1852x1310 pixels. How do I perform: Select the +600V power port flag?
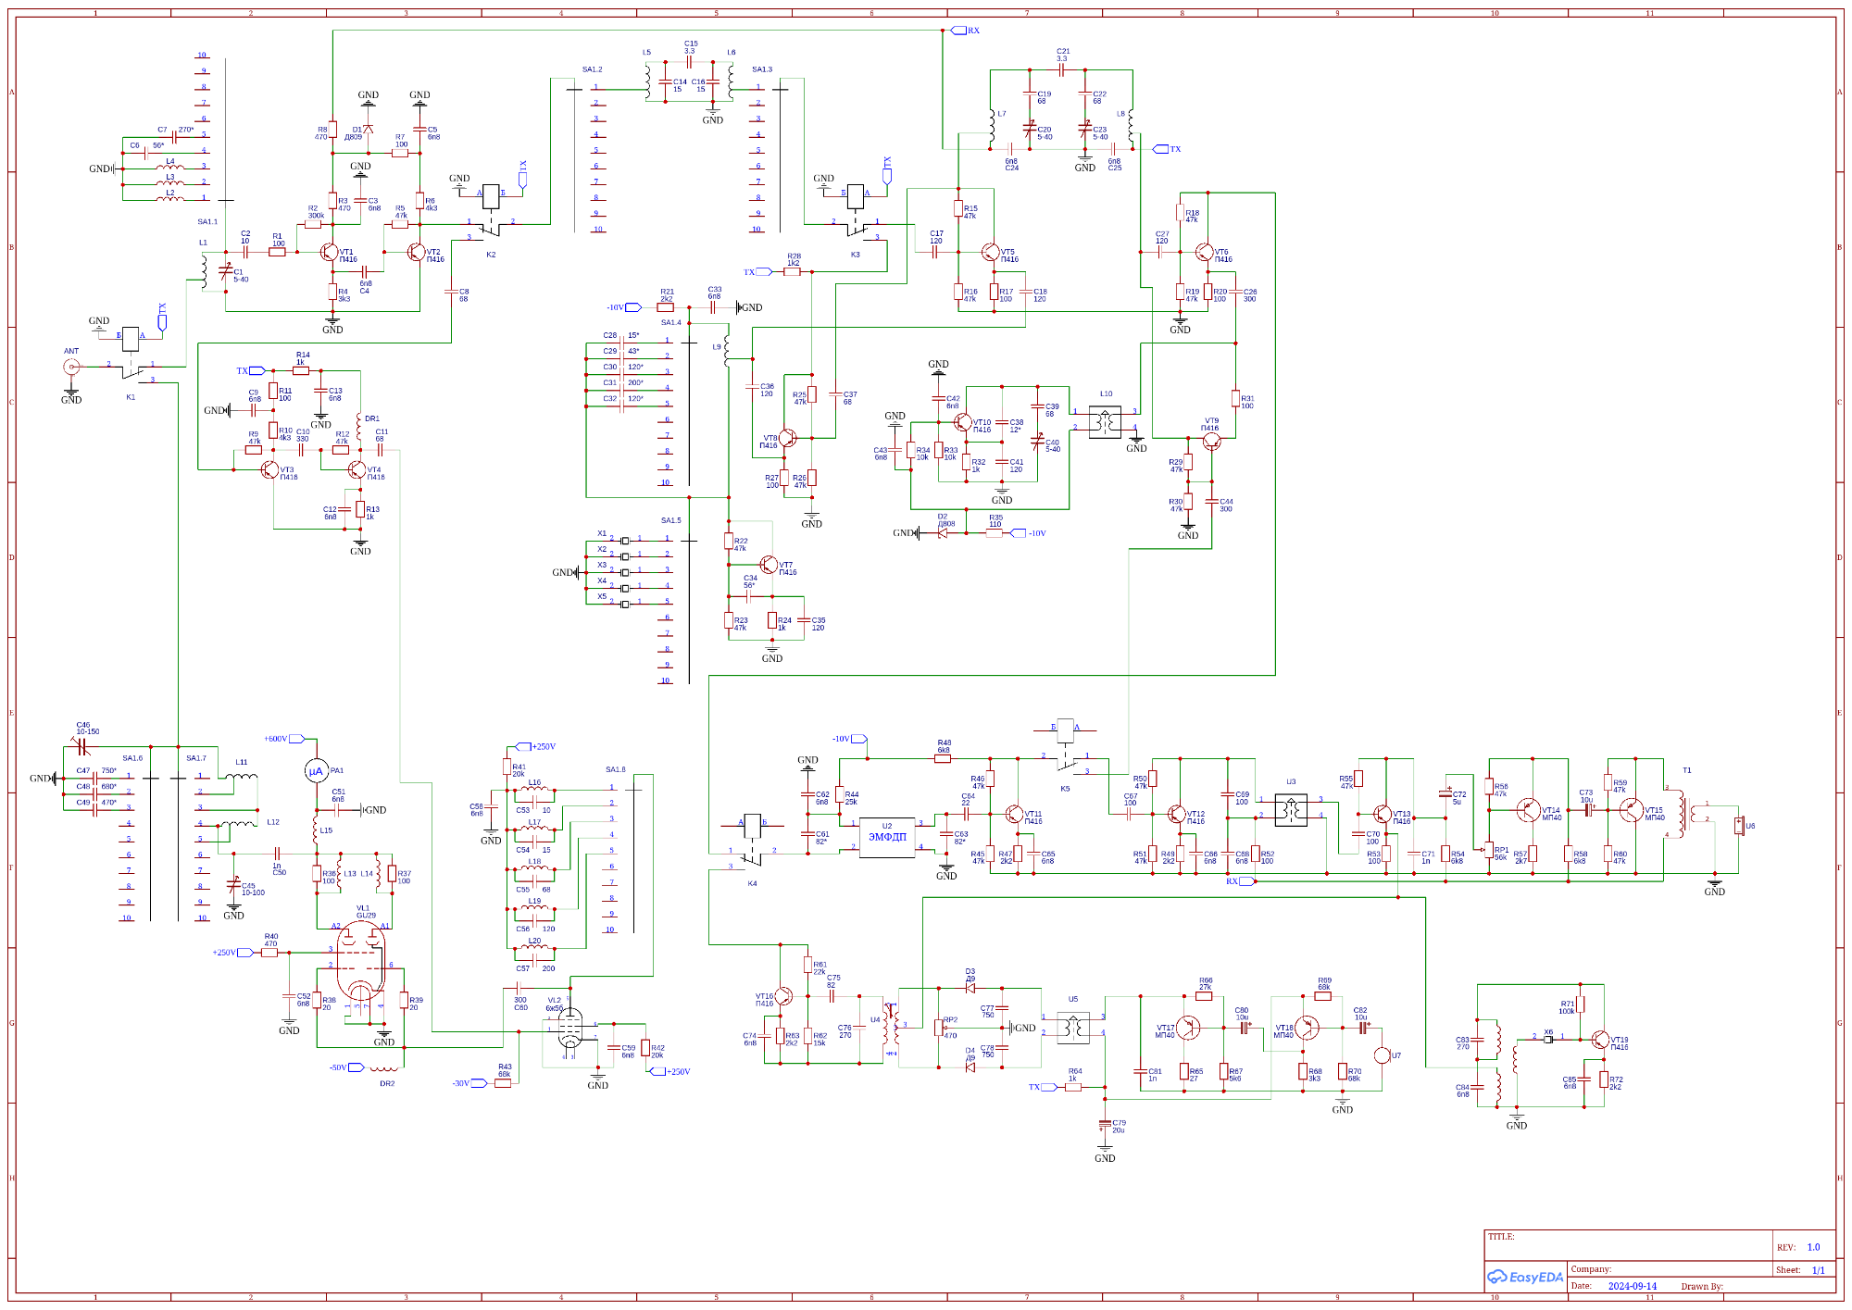[x=296, y=739]
